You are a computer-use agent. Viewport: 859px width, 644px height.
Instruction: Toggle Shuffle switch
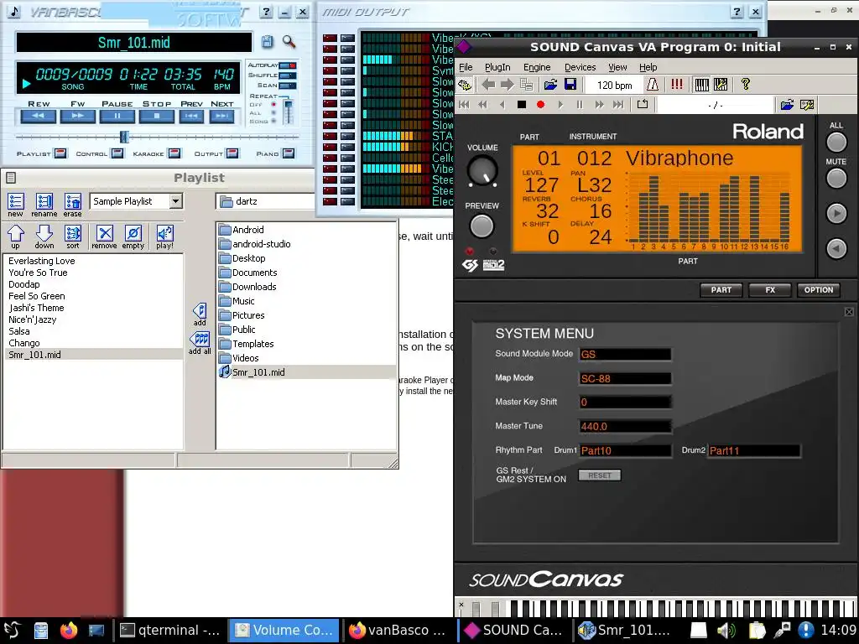[x=288, y=75]
